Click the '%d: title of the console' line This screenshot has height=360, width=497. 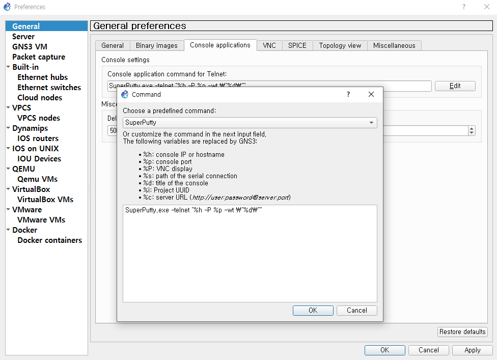point(176,183)
